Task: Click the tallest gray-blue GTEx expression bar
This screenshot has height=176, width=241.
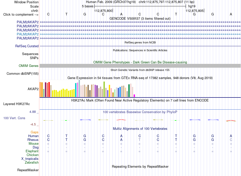Action: [79, 88]
